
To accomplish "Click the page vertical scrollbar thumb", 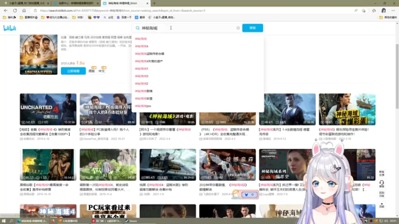I will [x=397, y=76].
